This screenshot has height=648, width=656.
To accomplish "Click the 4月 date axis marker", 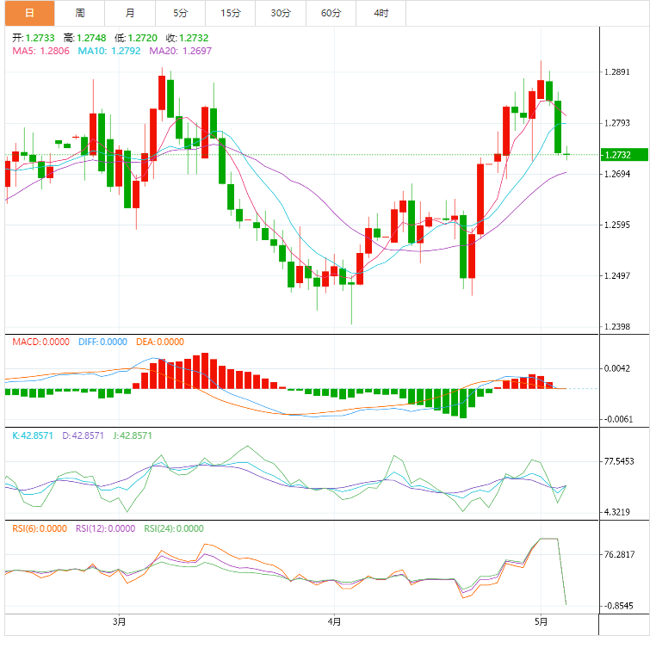I will (334, 622).
